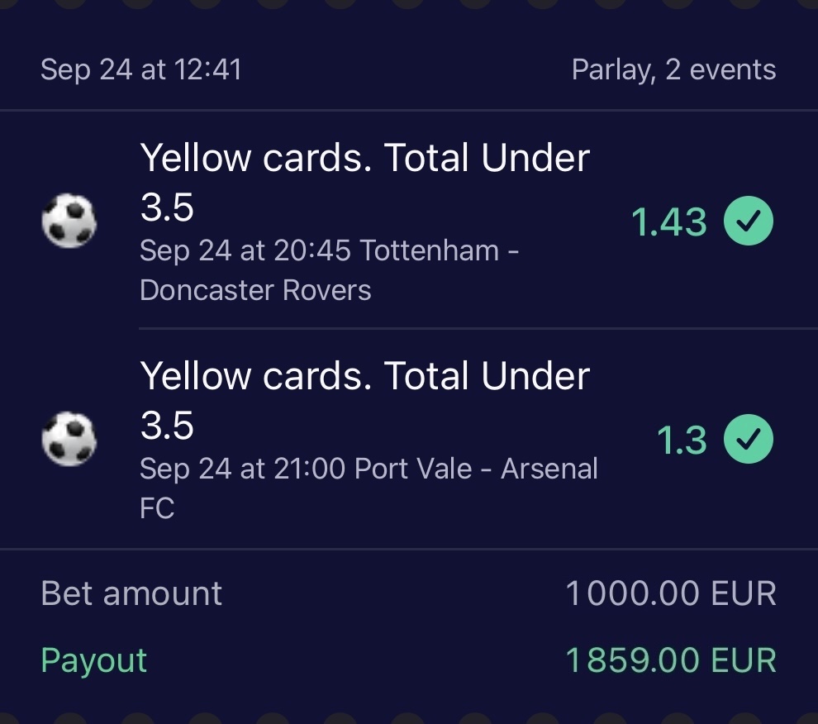This screenshot has height=724, width=818.
Task: Select the 1859.00 EUR payout value
Action: (x=670, y=660)
